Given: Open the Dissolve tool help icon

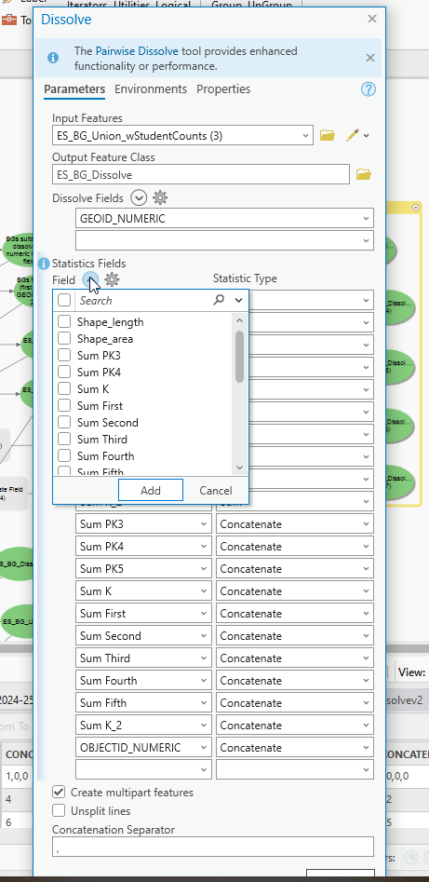Looking at the screenshot, I should click(369, 89).
